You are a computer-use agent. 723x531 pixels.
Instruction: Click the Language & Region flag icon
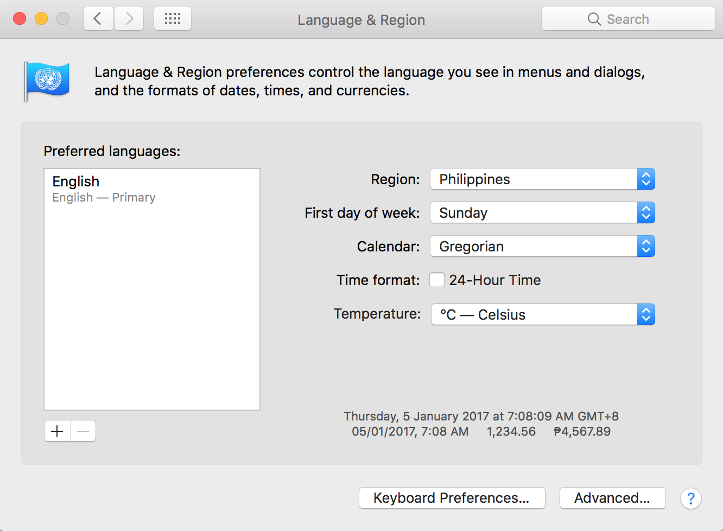(x=47, y=81)
